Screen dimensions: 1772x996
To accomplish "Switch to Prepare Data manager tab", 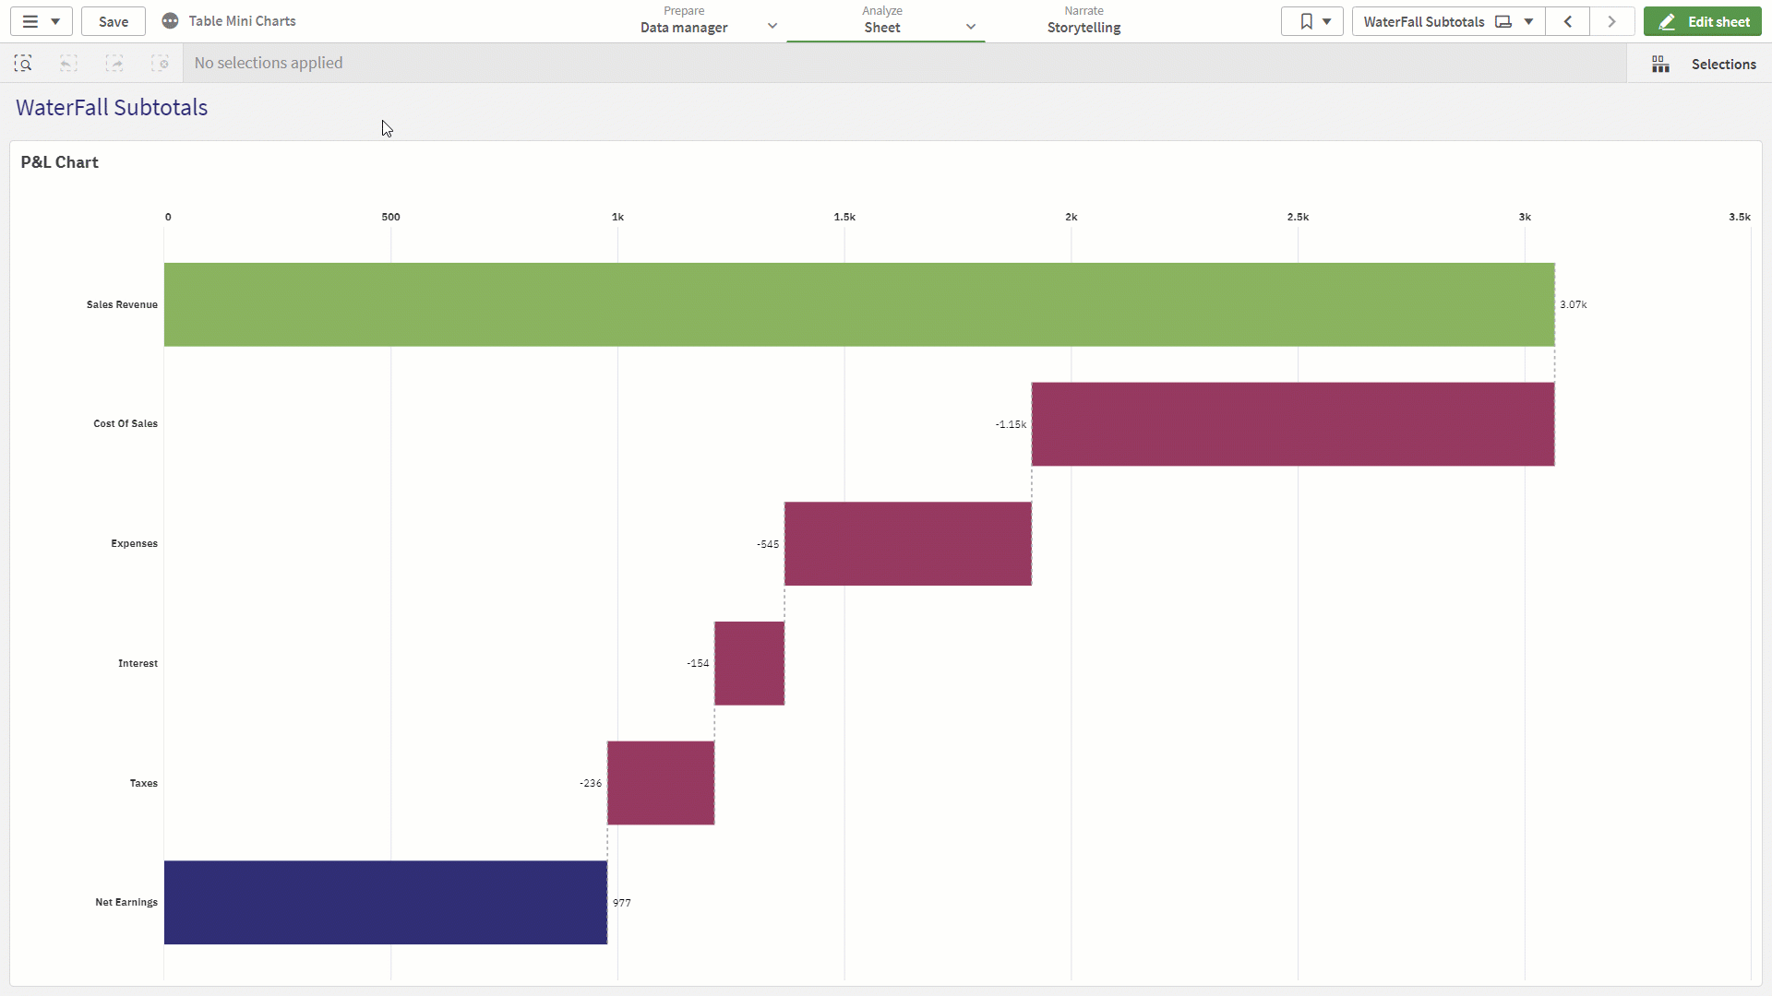I will [684, 20].
